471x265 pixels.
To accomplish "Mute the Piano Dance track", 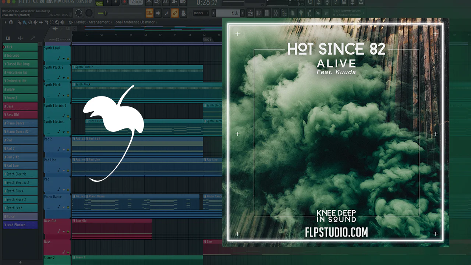I will [x=68, y=207].
